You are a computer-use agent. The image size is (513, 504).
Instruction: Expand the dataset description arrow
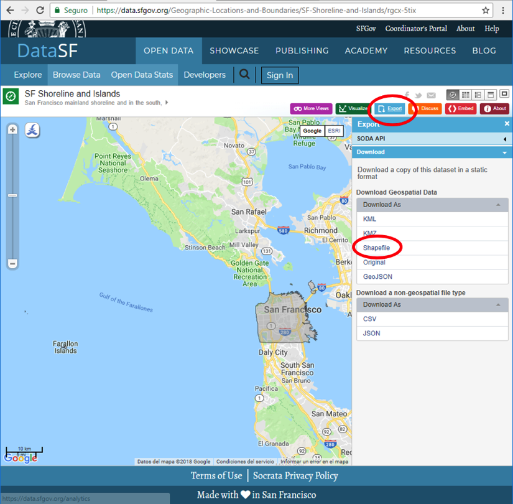click(167, 103)
